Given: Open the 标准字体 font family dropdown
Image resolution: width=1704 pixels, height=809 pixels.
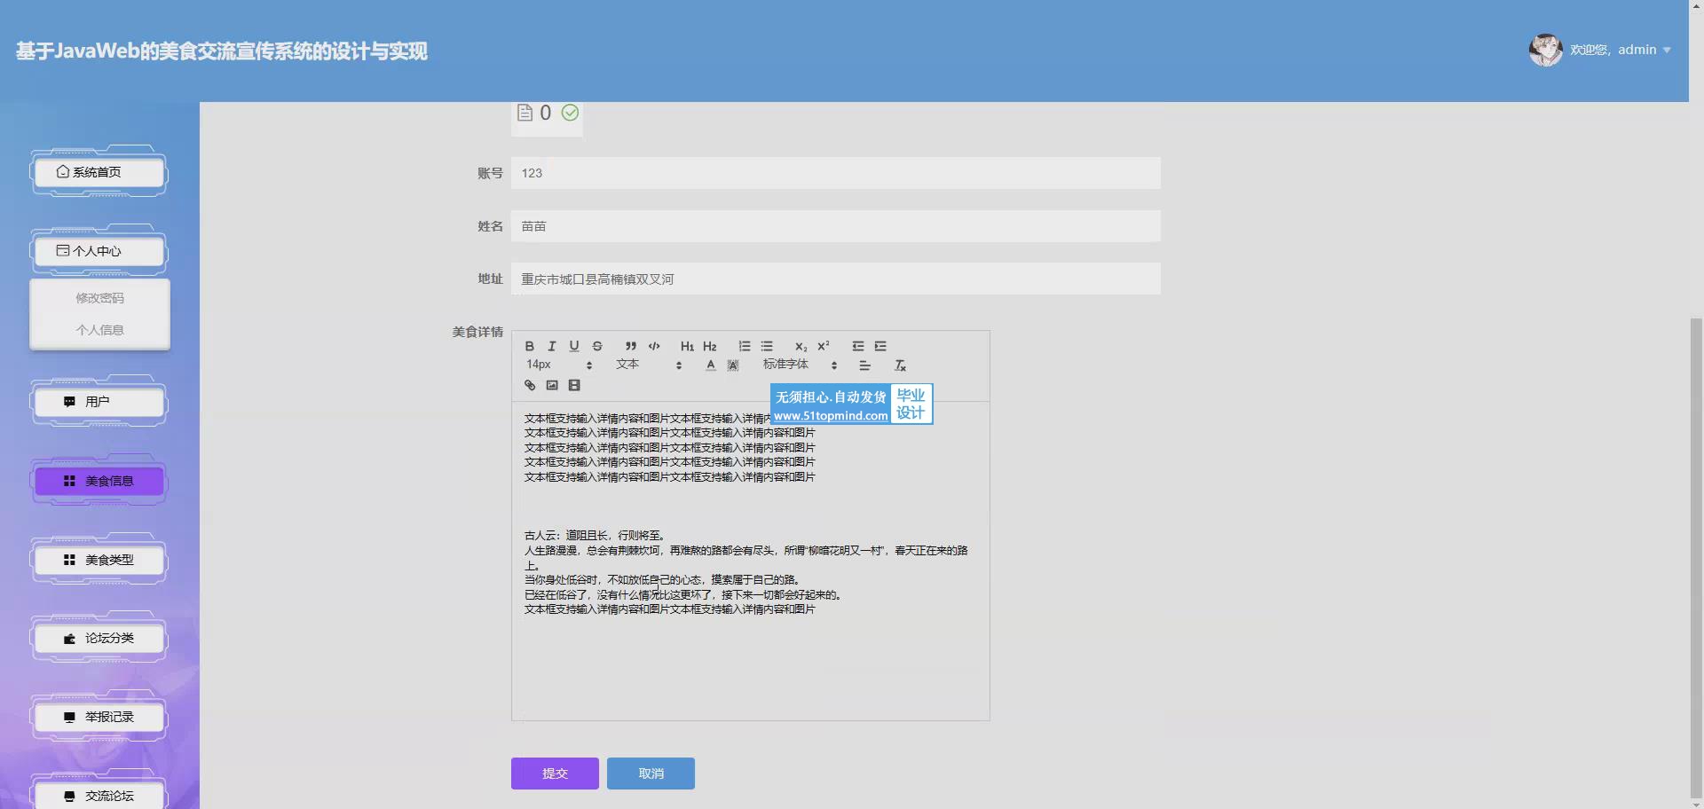Looking at the screenshot, I should [799, 365].
